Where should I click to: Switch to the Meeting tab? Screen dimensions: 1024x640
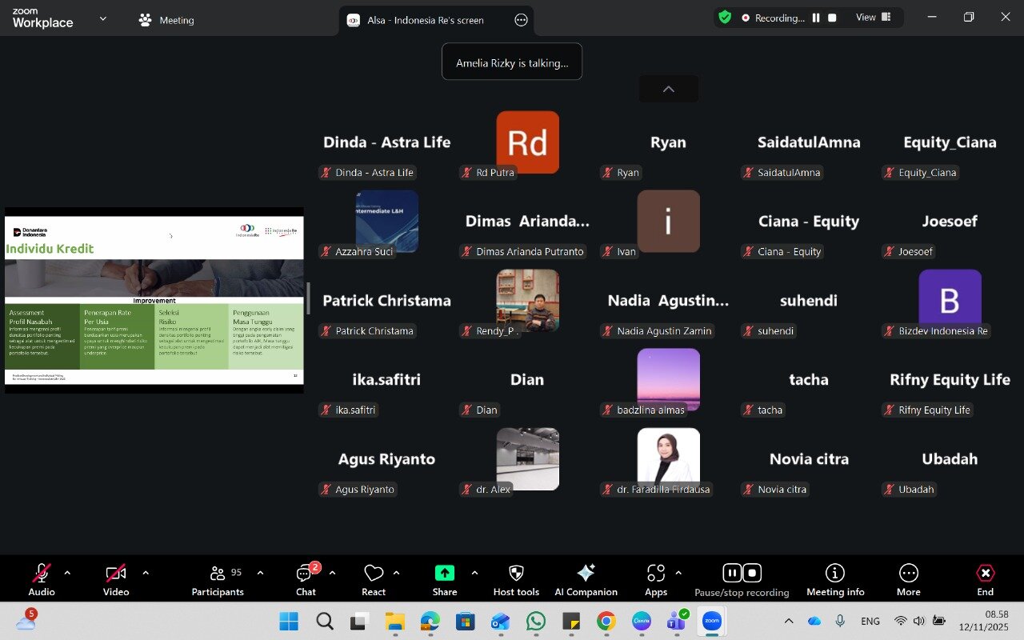[x=166, y=20]
